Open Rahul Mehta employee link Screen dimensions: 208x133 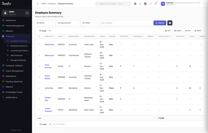[x=47, y=77]
